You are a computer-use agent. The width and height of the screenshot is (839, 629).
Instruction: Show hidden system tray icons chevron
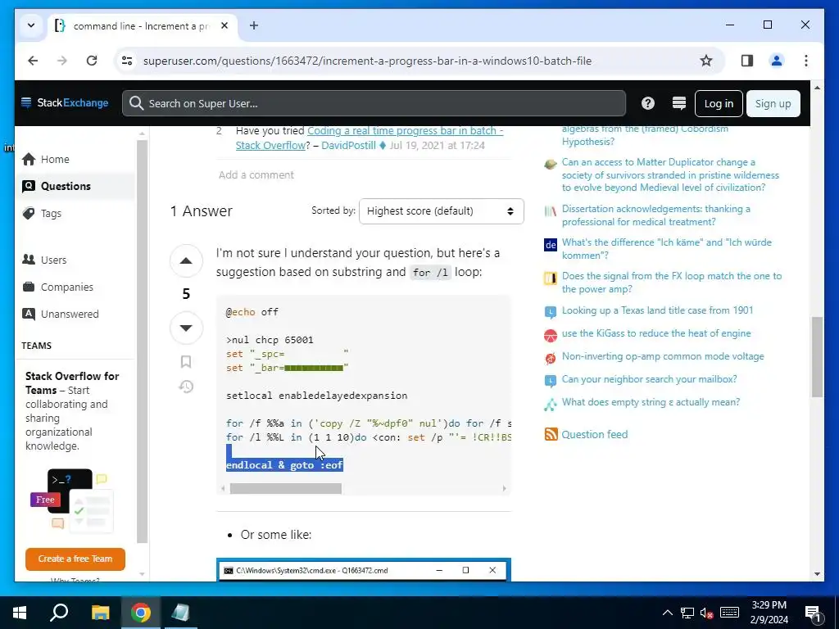click(x=668, y=613)
